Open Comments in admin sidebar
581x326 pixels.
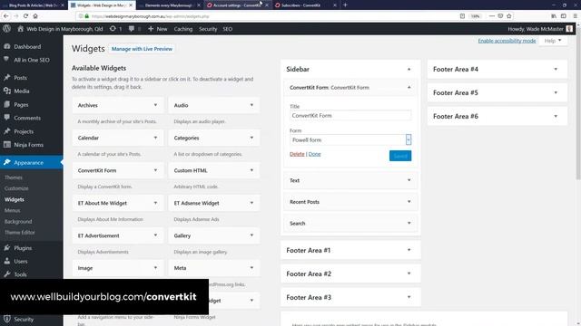[27, 118]
